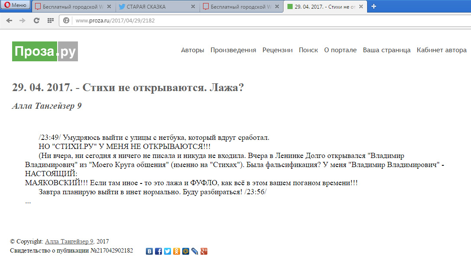Share via the Odnoklassniki icon
Viewport: 471px width, 259px height.
(177, 251)
